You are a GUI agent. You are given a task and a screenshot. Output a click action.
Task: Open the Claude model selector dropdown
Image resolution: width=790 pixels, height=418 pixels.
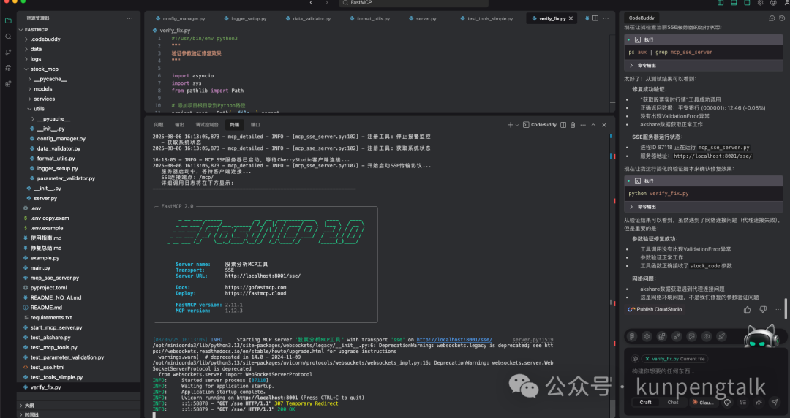click(703, 403)
